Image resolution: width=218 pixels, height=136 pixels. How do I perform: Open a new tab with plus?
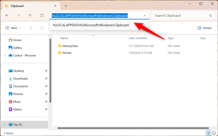point(66,6)
